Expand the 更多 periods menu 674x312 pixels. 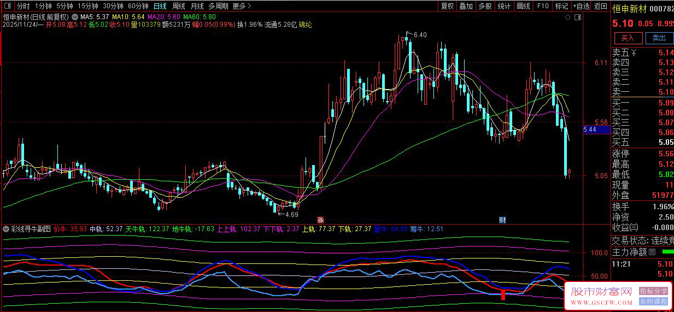point(242,7)
